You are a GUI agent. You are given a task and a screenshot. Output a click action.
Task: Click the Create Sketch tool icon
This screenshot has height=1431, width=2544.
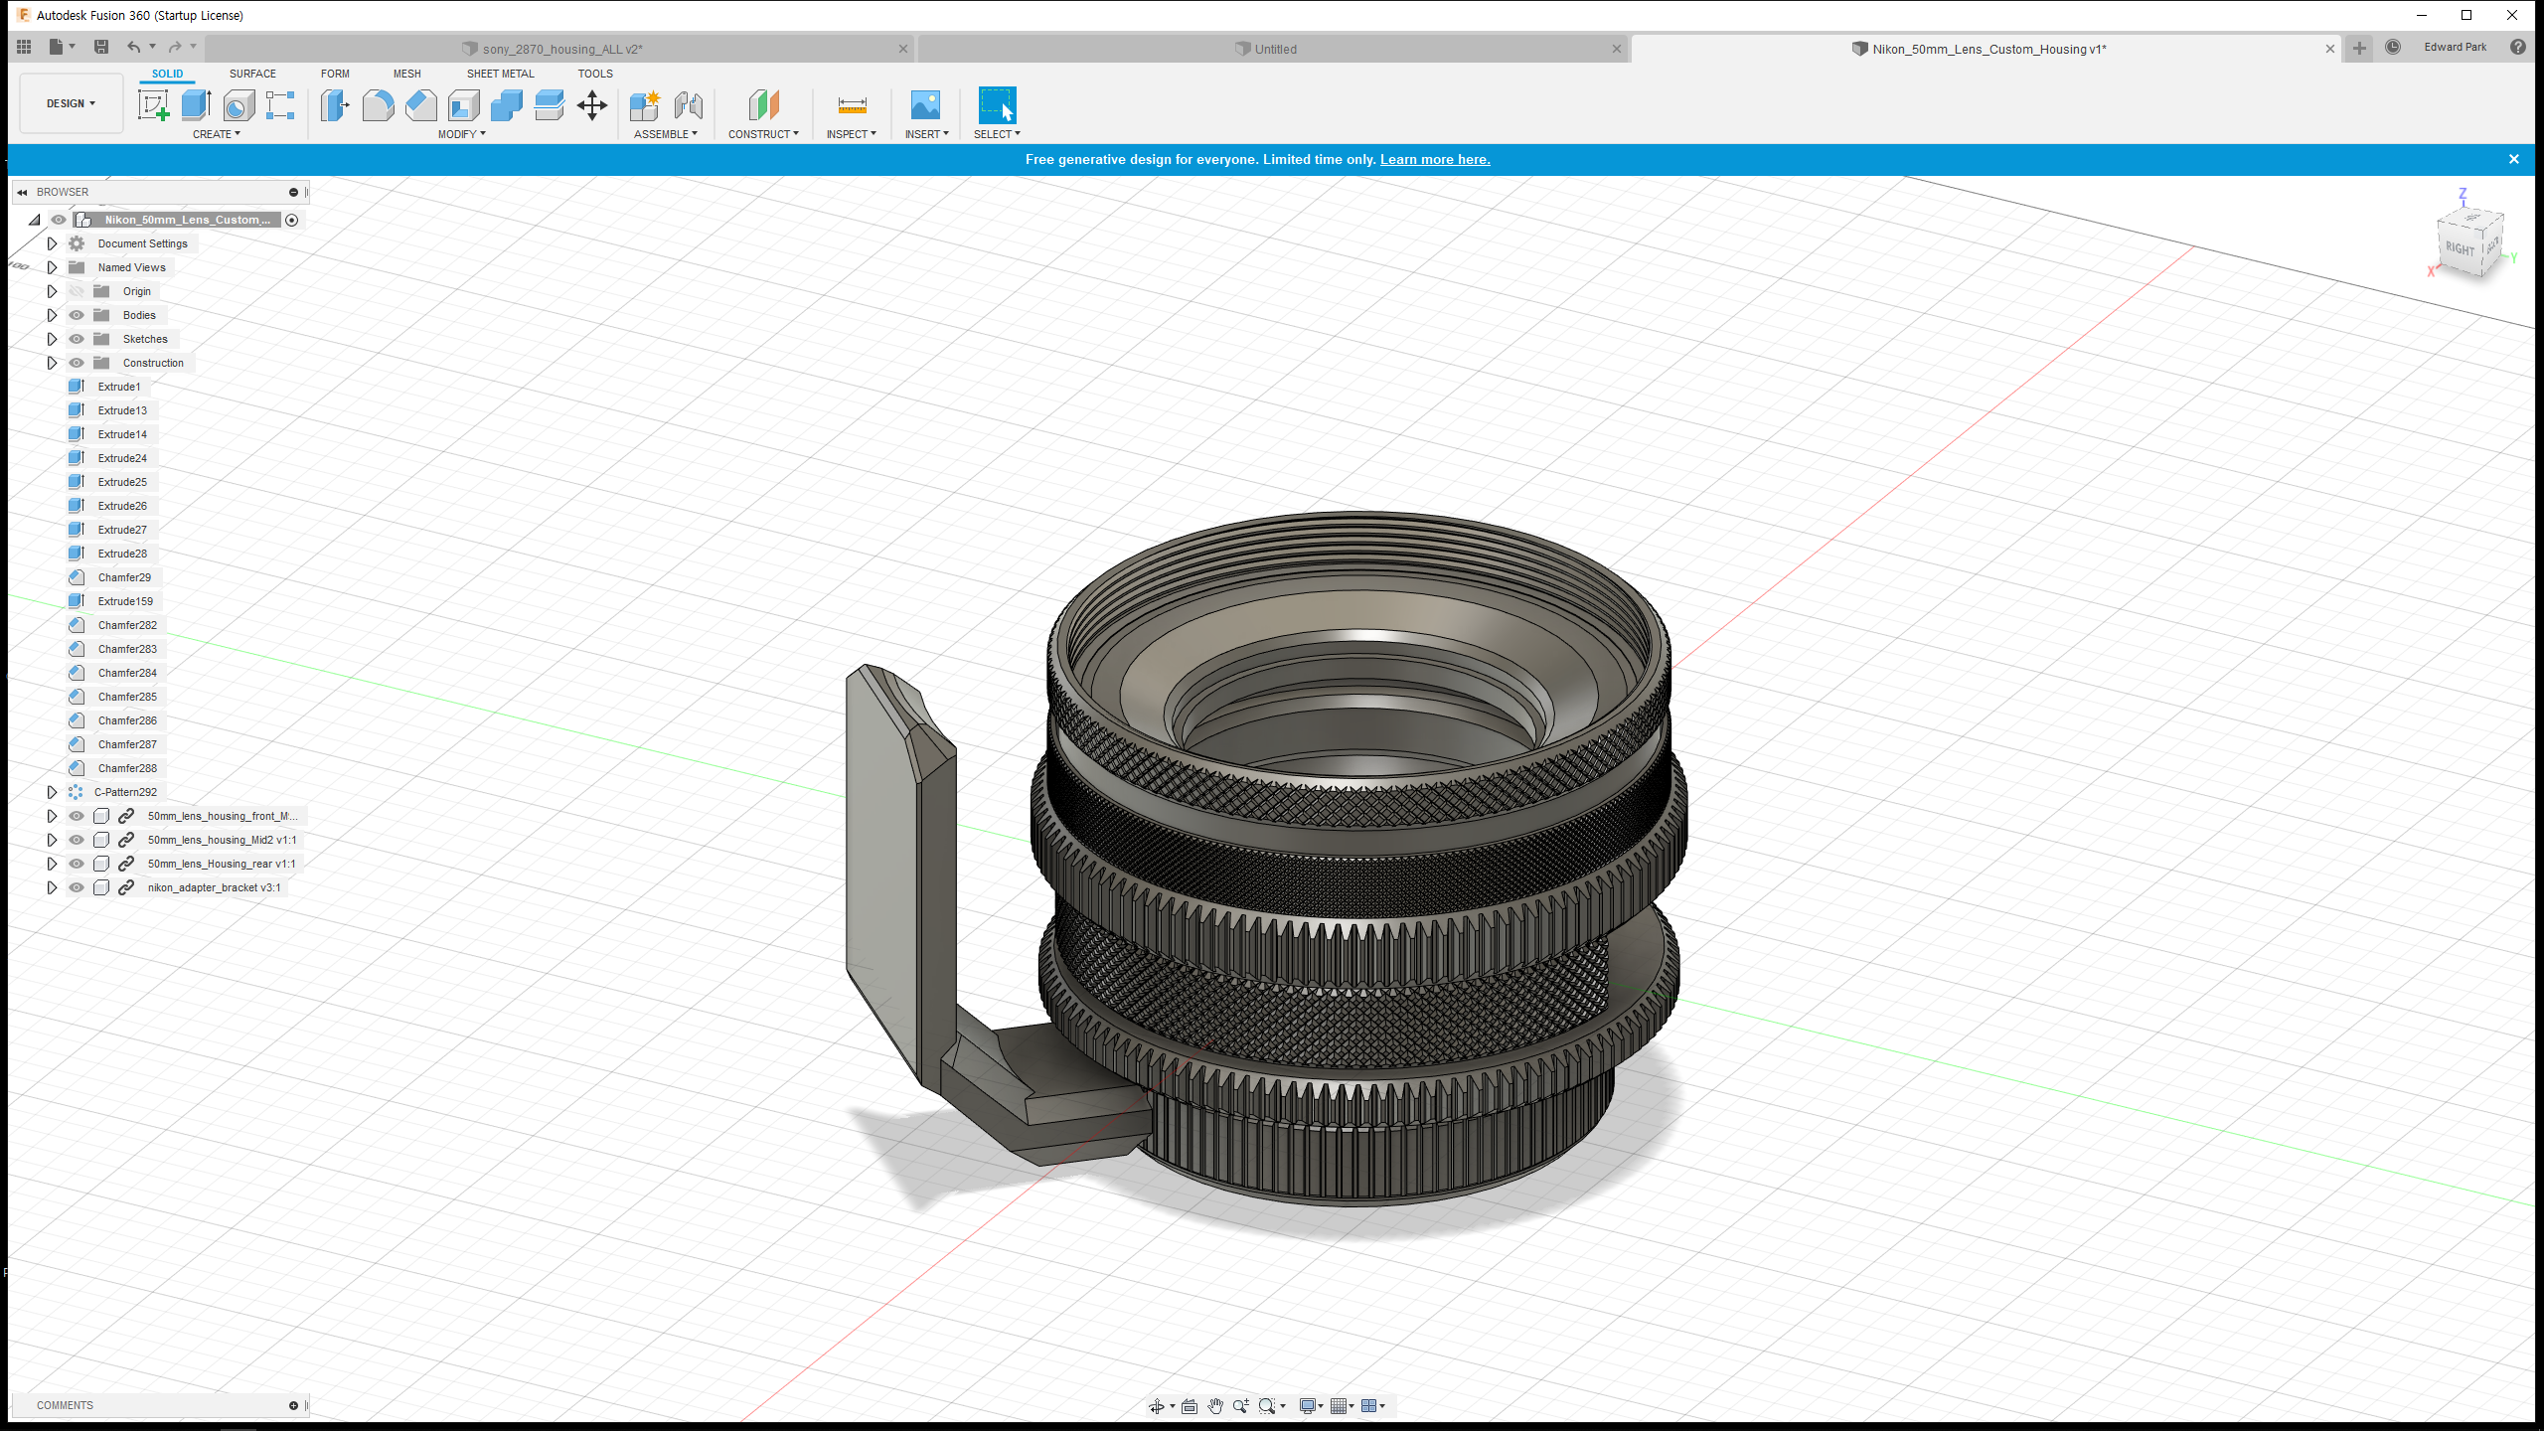(153, 105)
